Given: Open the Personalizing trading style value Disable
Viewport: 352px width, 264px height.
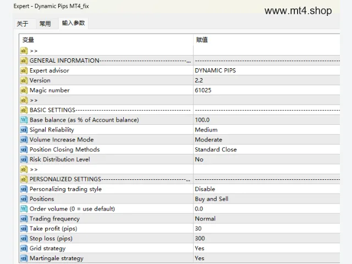Looking at the screenshot, I should 205,189.
